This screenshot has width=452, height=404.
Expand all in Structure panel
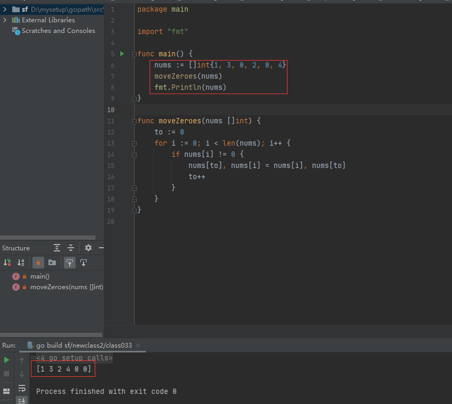[x=57, y=248]
